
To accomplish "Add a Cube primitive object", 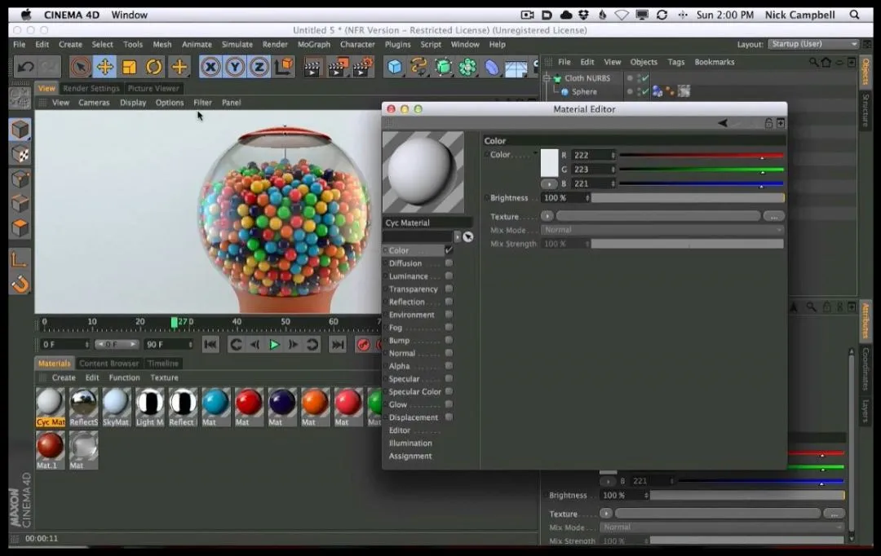I will [x=395, y=68].
